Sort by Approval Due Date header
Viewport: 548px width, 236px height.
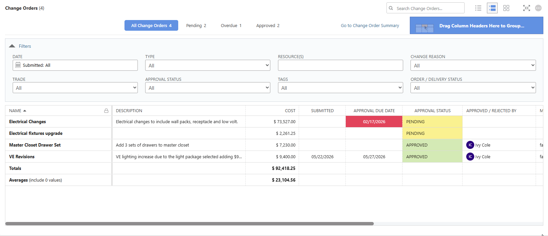374,110
